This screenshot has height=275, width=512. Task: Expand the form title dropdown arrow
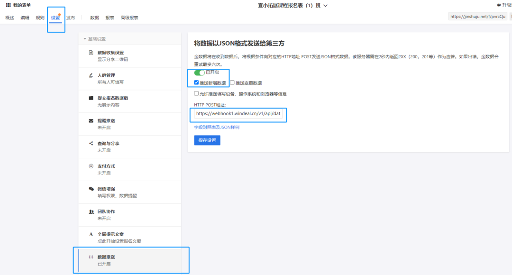[x=326, y=6]
